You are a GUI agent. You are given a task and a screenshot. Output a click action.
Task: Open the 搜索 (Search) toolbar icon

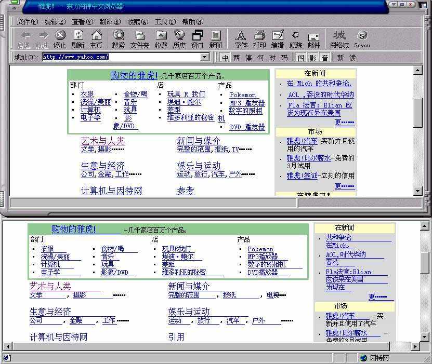coord(119,38)
